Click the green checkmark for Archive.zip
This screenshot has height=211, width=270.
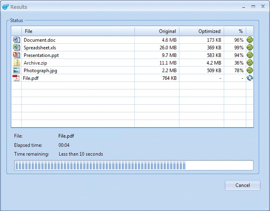tap(250, 63)
